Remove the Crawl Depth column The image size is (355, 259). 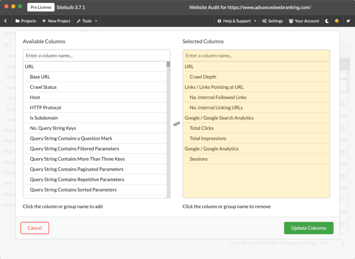tap(256, 77)
